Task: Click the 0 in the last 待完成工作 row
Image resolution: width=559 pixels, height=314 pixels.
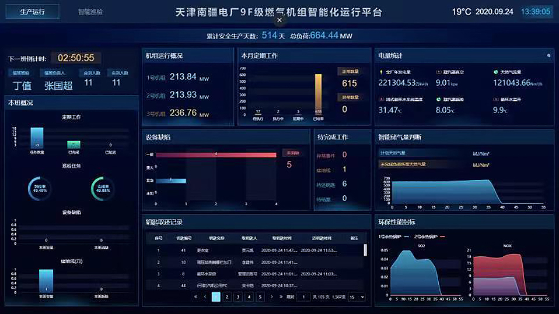Action: [x=344, y=198]
